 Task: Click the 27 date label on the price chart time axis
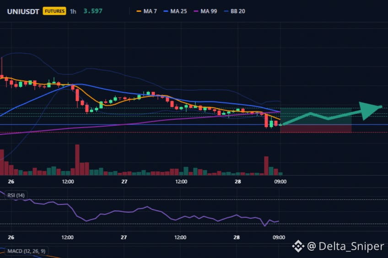[x=124, y=182]
